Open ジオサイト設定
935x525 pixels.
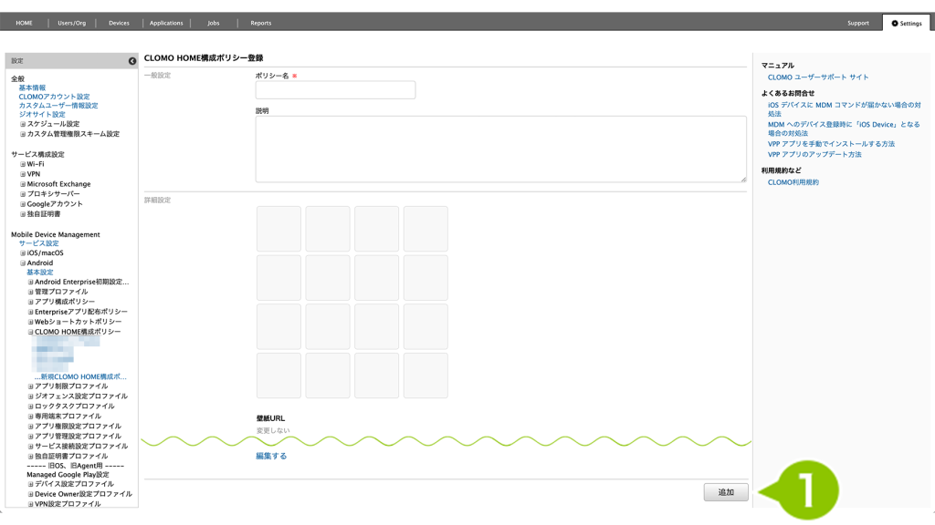pyautogui.click(x=42, y=114)
